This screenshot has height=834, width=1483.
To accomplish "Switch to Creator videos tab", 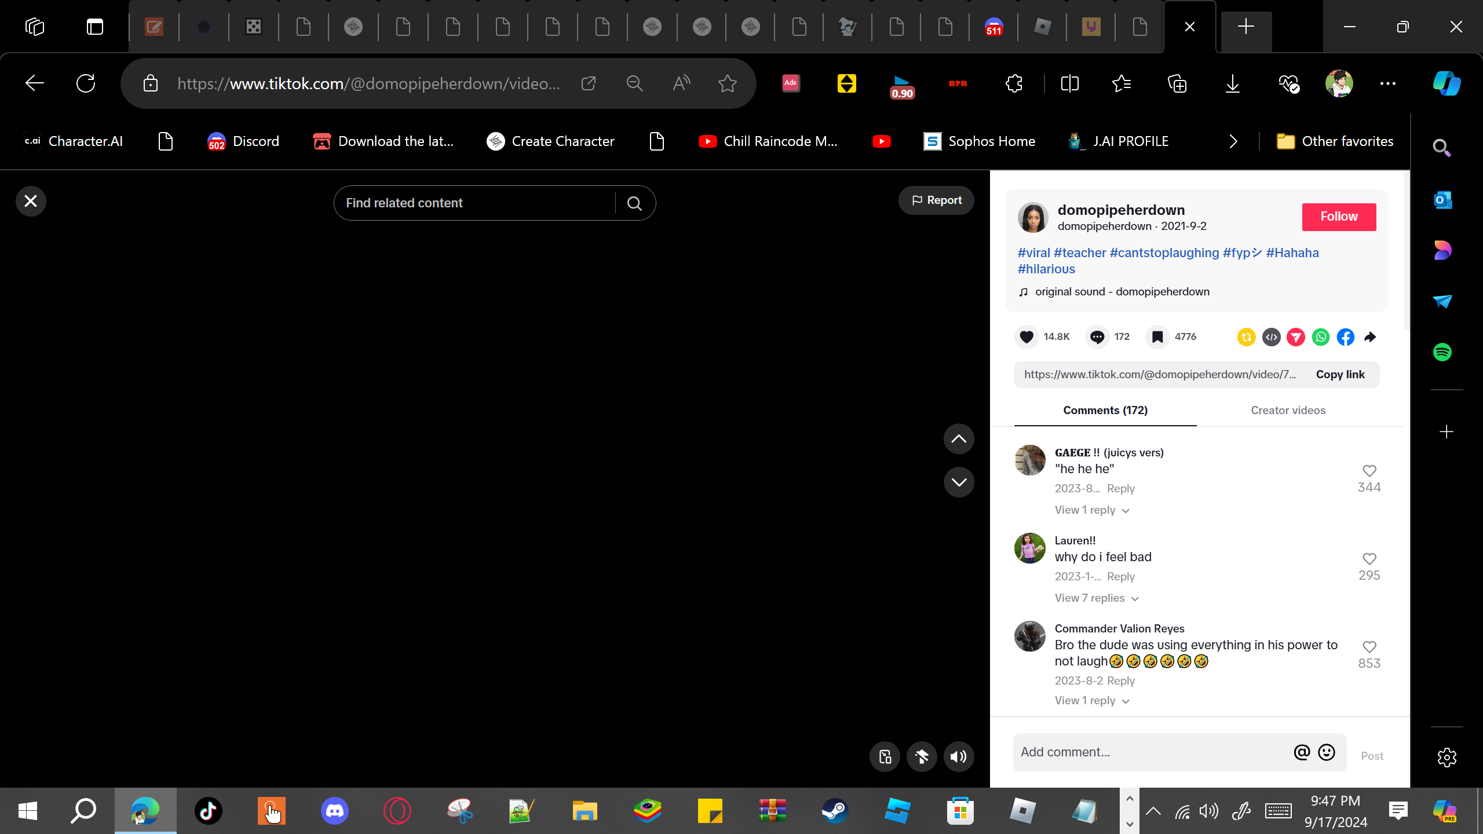I will pos(1288,411).
